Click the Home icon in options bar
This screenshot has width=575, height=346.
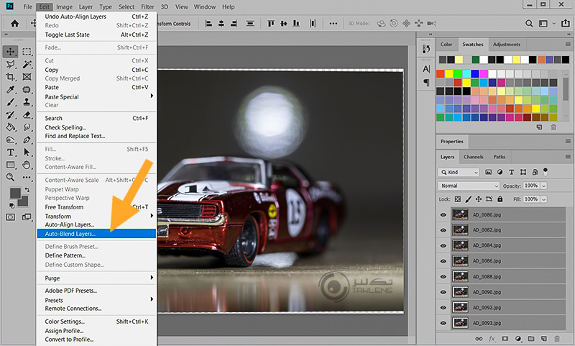pyautogui.click(x=14, y=23)
